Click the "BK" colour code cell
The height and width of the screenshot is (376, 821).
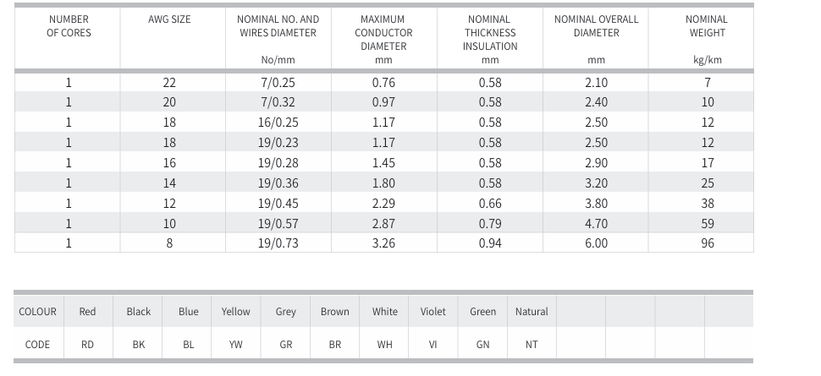139,345
